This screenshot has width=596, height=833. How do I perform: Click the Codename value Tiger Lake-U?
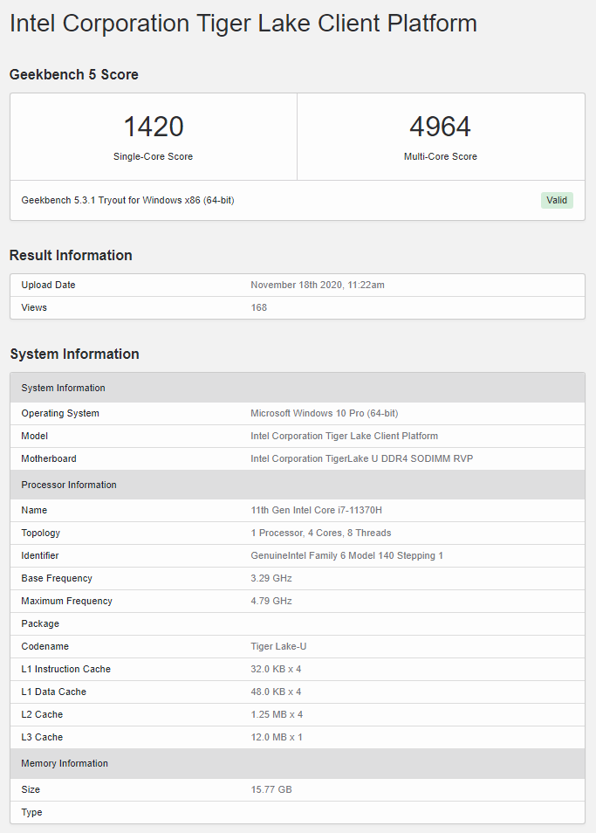pyautogui.click(x=278, y=646)
